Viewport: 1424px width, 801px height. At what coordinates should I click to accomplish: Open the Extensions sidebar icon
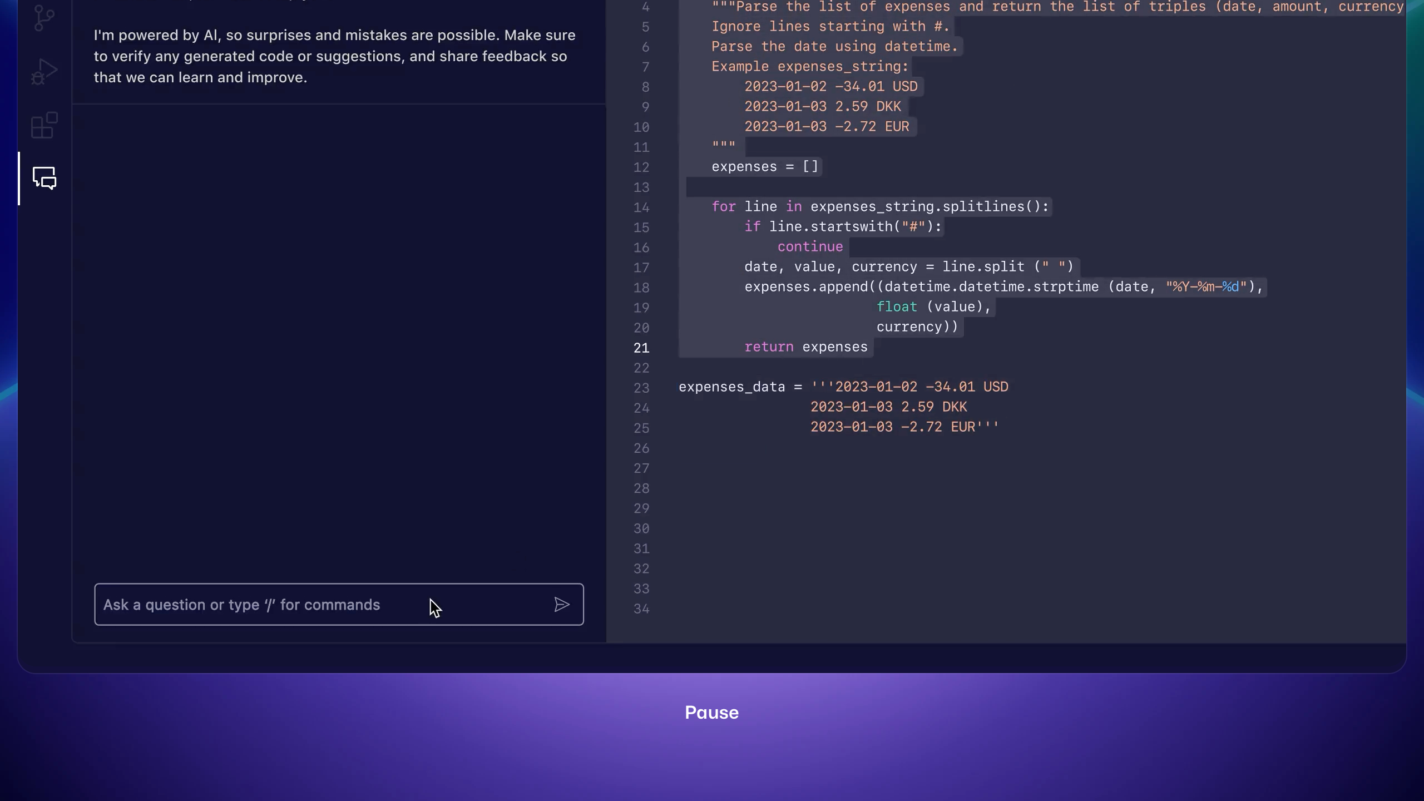point(44,125)
